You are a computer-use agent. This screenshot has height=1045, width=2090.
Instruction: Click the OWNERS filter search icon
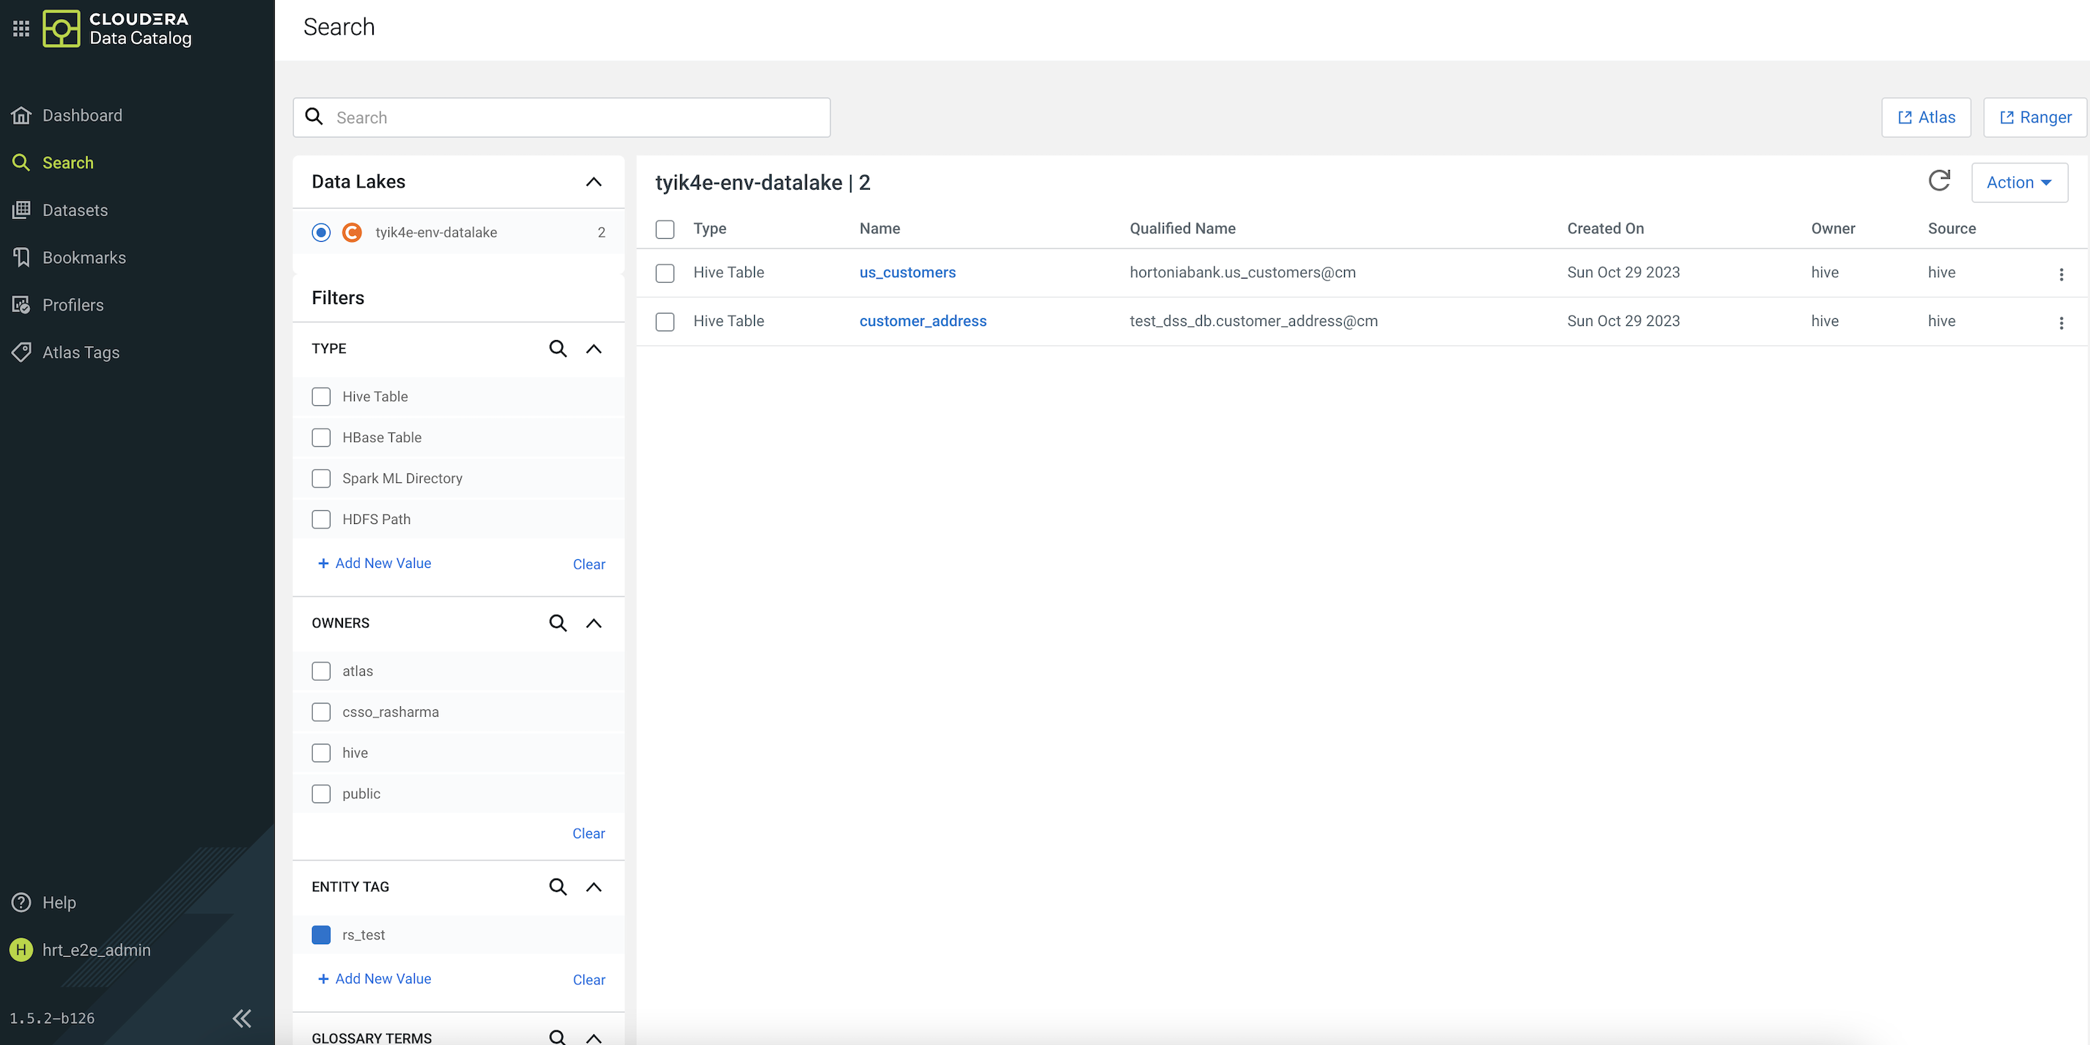coord(558,623)
